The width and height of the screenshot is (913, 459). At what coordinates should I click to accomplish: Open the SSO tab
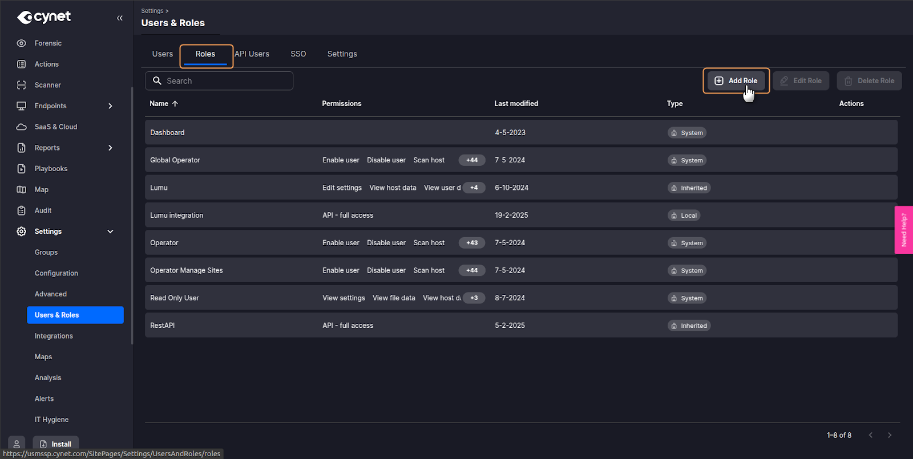[x=298, y=54]
